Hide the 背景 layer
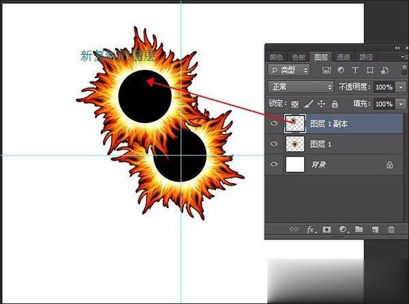409x304 pixels. (x=274, y=164)
